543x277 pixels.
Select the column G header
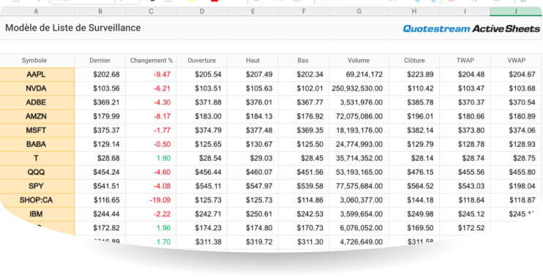pyautogui.click(x=359, y=12)
